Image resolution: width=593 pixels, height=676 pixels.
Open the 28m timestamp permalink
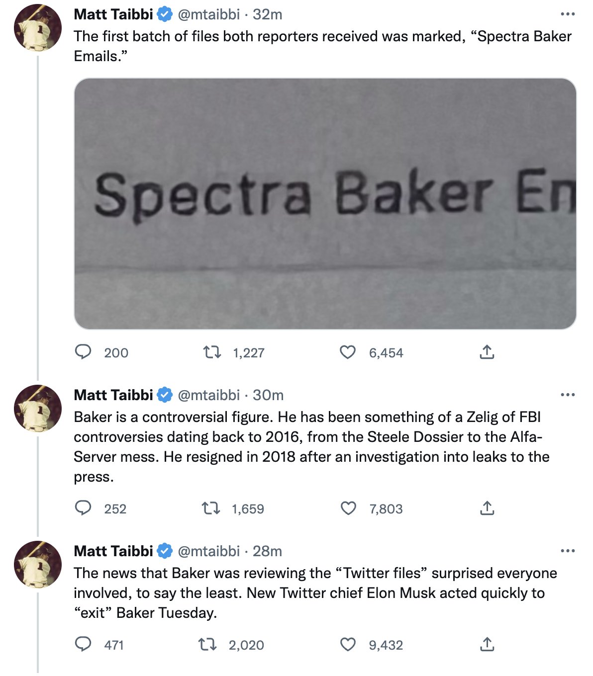click(x=267, y=551)
